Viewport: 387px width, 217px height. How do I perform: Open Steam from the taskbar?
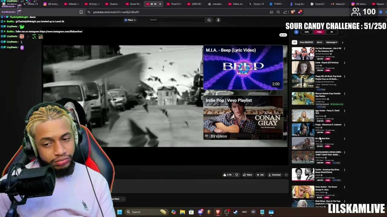click(236, 212)
